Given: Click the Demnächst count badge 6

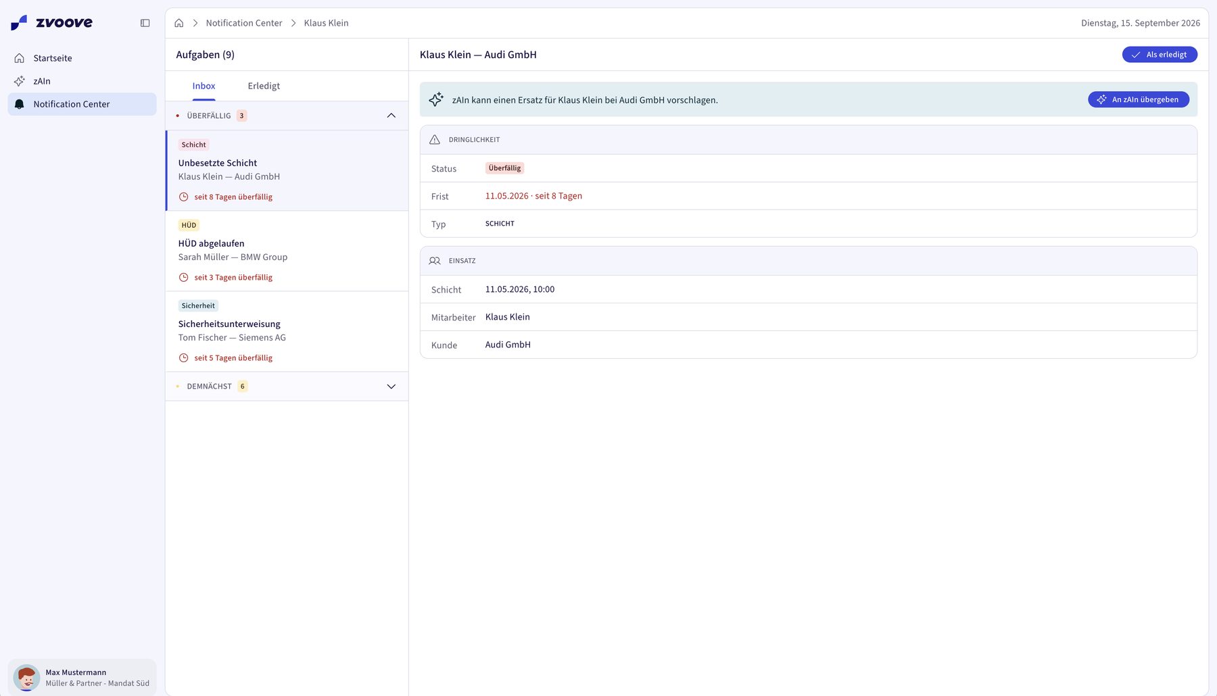Looking at the screenshot, I should (242, 387).
